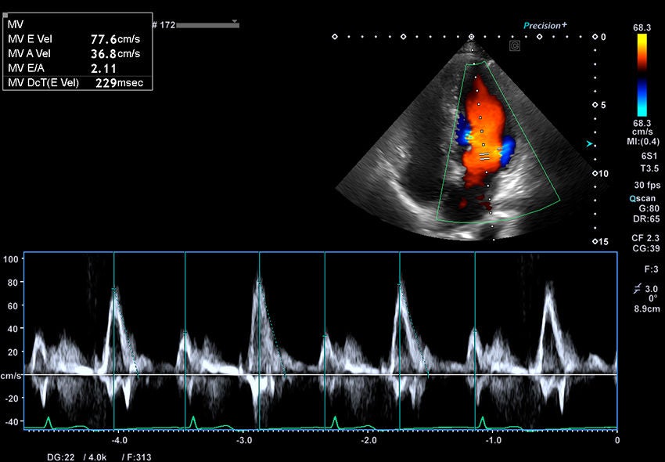Click the Qscan label
This screenshot has height=462, width=665.
(642, 199)
